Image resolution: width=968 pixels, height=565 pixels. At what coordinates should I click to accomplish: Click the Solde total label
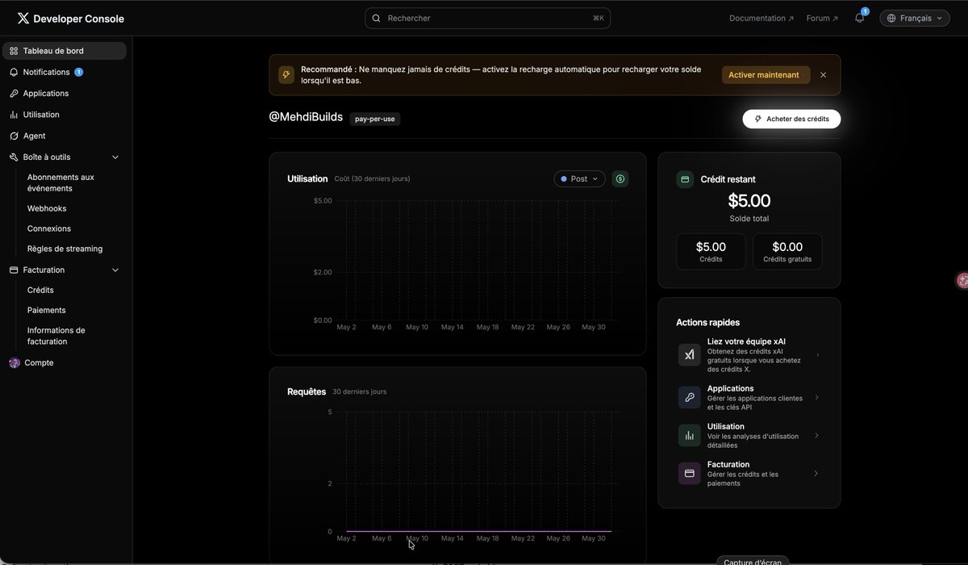(x=749, y=219)
